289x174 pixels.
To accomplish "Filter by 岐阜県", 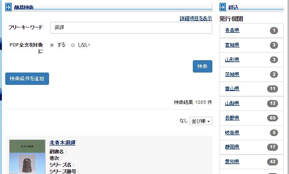I will [x=232, y=132].
